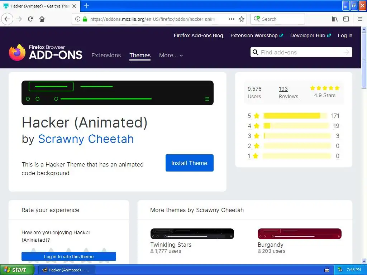Click the green padlock security icon
367x275 pixels.
pyautogui.click(x=85, y=19)
